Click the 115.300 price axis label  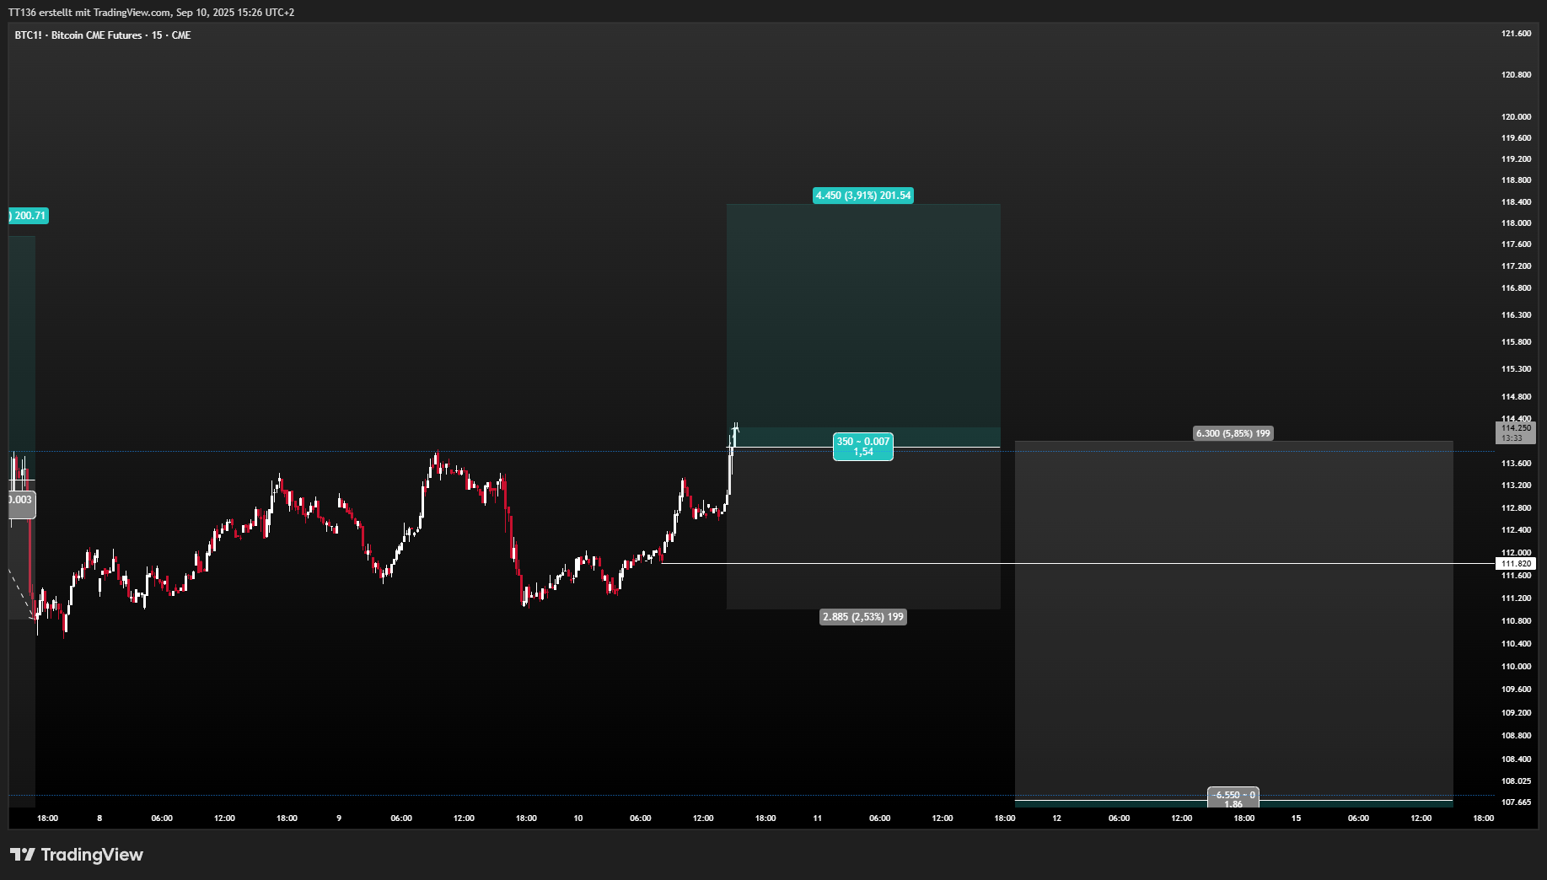(1516, 369)
